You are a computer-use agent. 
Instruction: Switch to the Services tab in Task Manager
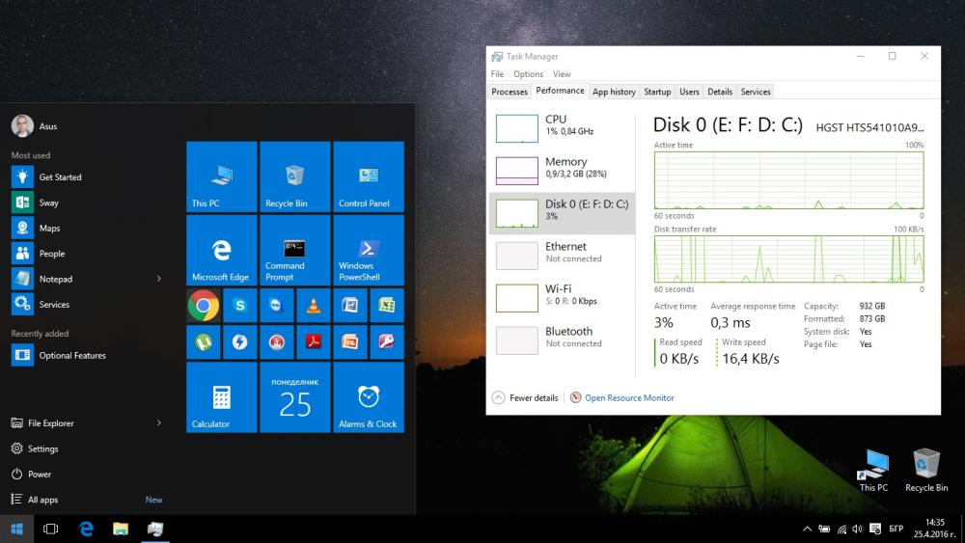point(756,92)
